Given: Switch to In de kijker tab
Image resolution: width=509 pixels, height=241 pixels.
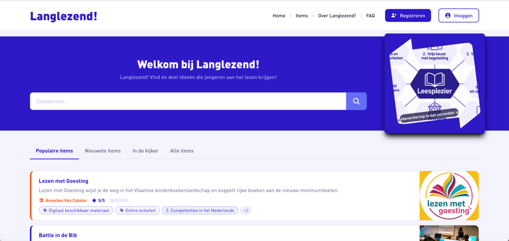Looking at the screenshot, I should point(146,151).
